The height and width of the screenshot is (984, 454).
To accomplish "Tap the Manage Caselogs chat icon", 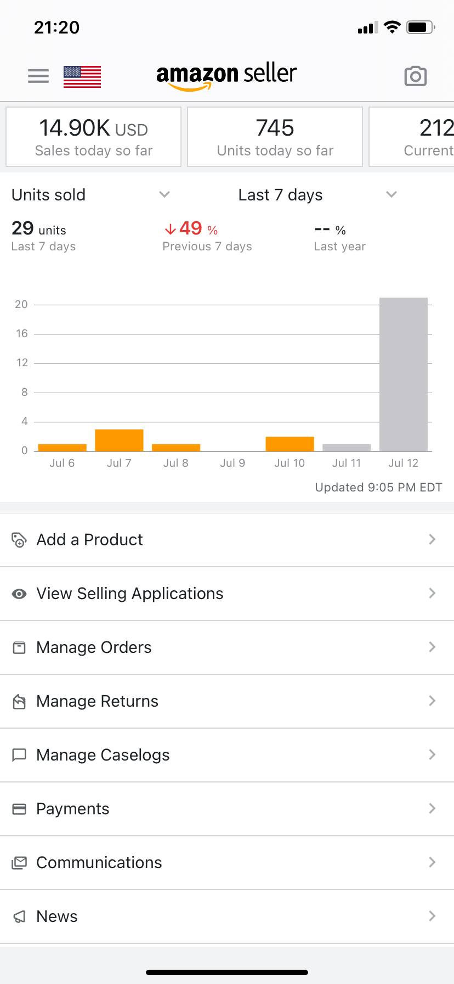I will 19,755.
